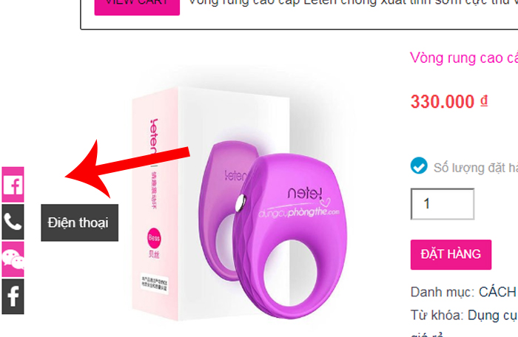Click the VIEW CART button
This screenshot has height=337, width=518.
pyautogui.click(x=137, y=6)
